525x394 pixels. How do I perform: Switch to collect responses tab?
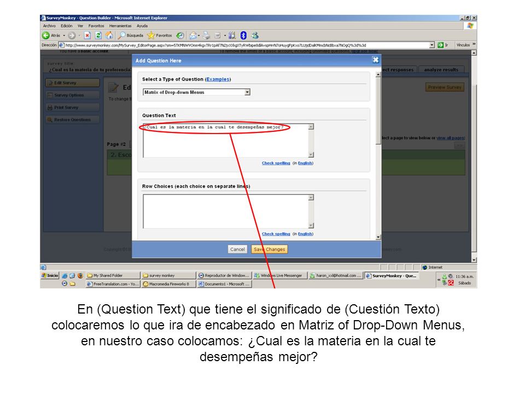tap(399, 69)
